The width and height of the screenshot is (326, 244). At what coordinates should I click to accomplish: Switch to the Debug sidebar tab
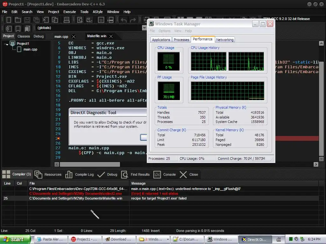[x=39, y=36]
